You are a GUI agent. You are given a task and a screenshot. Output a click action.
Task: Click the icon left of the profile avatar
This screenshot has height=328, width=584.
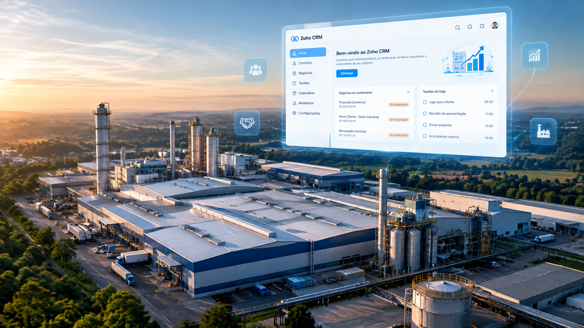(x=482, y=26)
